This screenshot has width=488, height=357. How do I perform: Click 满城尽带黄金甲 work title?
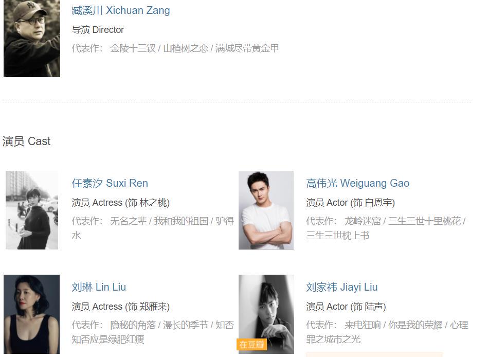(x=247, y=48)
